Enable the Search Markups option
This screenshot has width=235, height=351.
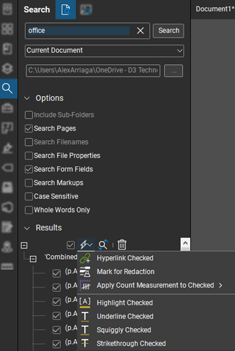[x=29, y=183]
